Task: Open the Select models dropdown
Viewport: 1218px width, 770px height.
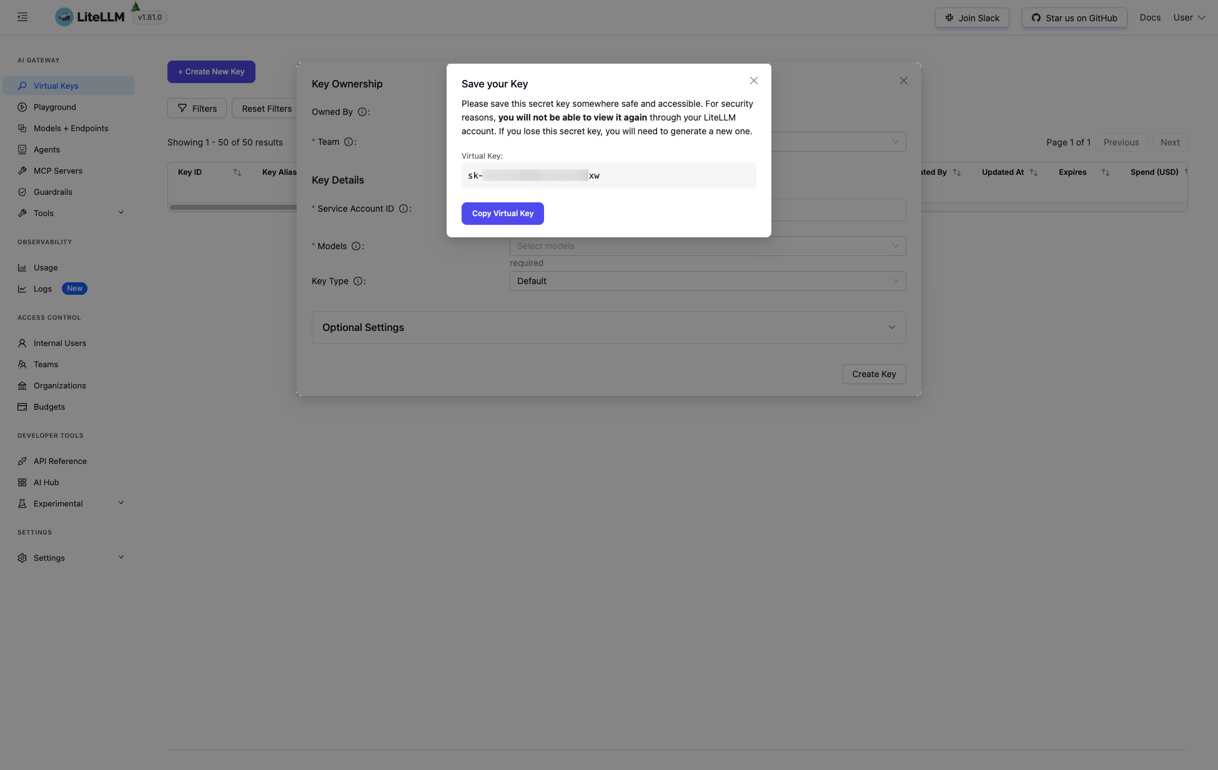Action: (x=707, y=246)
